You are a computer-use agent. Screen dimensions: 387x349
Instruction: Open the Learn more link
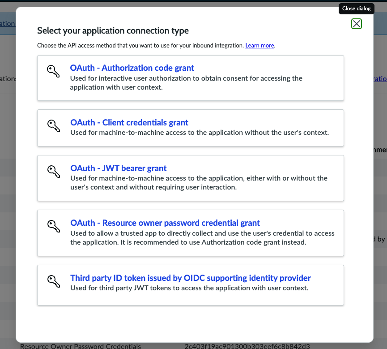259,45
